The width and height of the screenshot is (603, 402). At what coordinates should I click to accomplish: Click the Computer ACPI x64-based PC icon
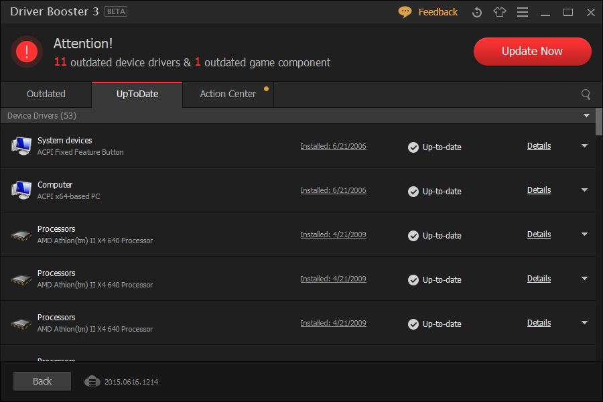coord(21,190)
